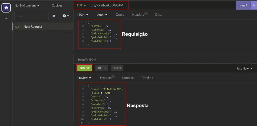Click Beautify JSON
This screenshot has height=126, width=257.
[x=87, y=60]
